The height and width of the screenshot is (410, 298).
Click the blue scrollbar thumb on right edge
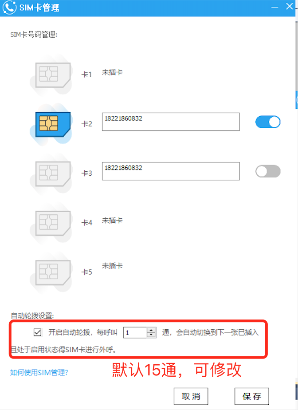tap(297, 100)
